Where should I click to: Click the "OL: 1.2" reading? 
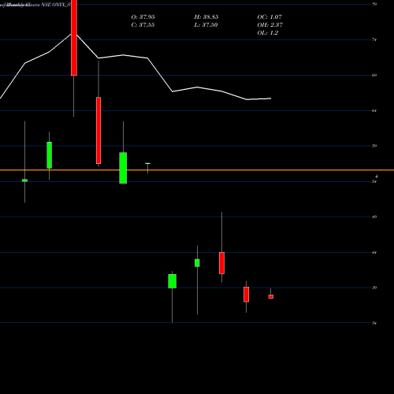[268, 33]
